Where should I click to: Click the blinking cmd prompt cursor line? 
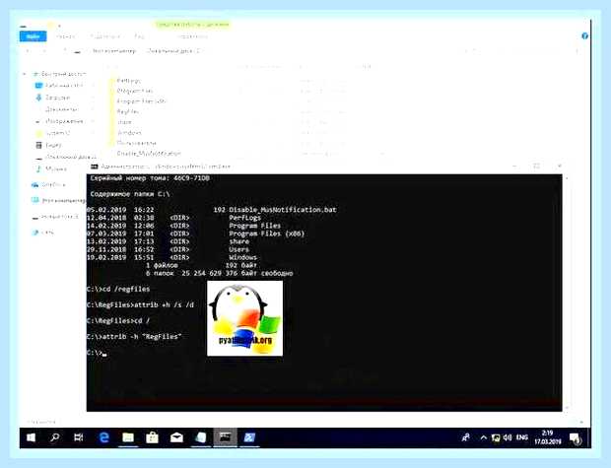tap(97, 353)
